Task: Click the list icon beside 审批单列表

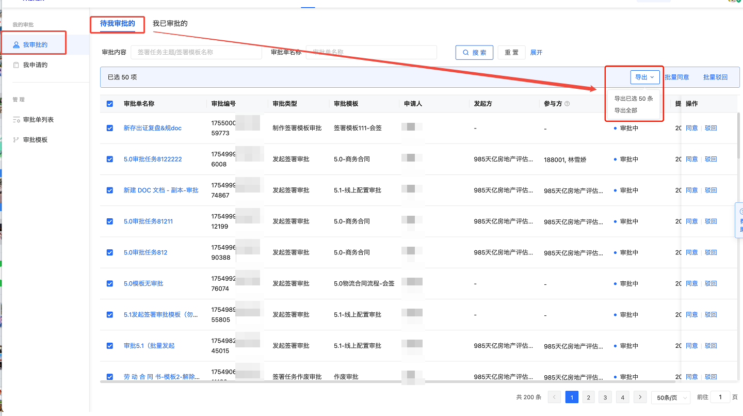Action: [x=16, y=120]
